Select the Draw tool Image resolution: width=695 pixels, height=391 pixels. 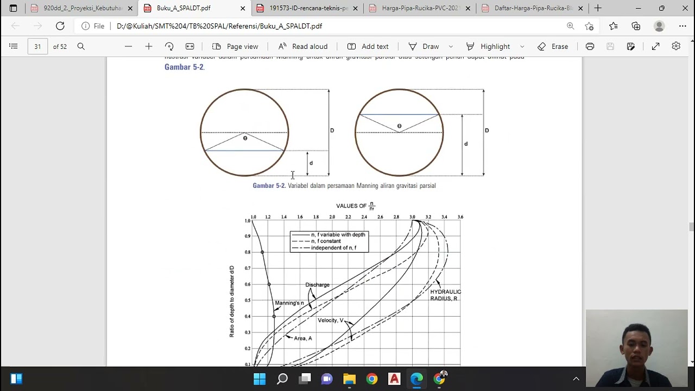pyautogui.click(x=424, y=47)
